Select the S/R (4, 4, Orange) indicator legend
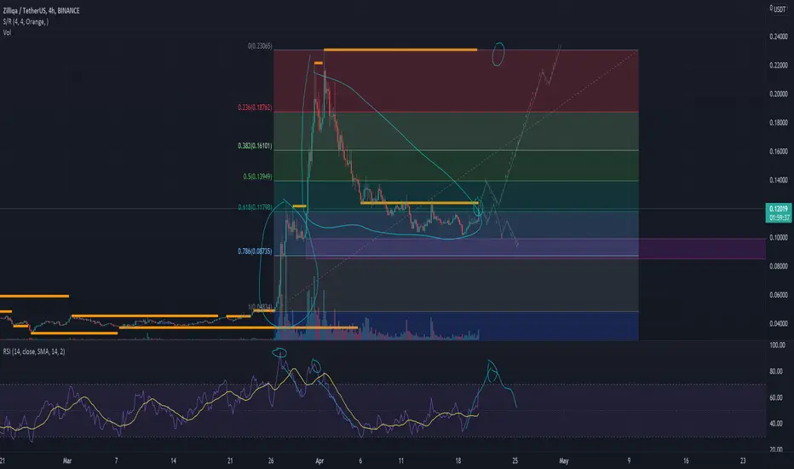Viewport: 794px width, 469px height. tap(26, 22)
